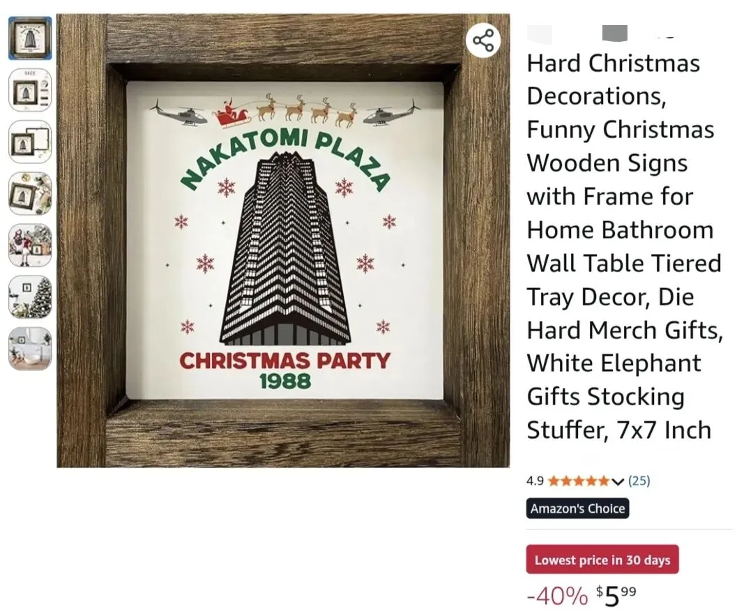The width and height of the screenshot is (753, 611).
Task: Select the size chart thumbnail
Action: pyautogui.click(x=30, y=90)
